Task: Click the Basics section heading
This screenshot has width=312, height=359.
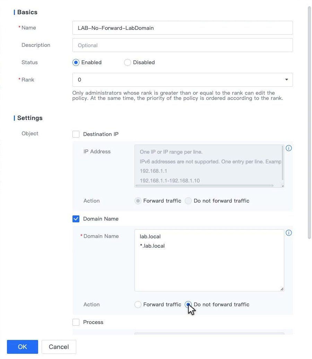Action: click(x=27, y=12)
